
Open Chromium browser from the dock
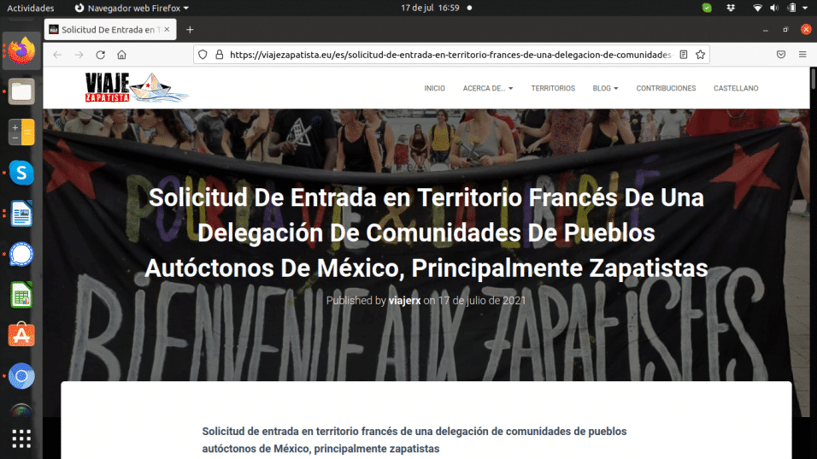point(21,376)
